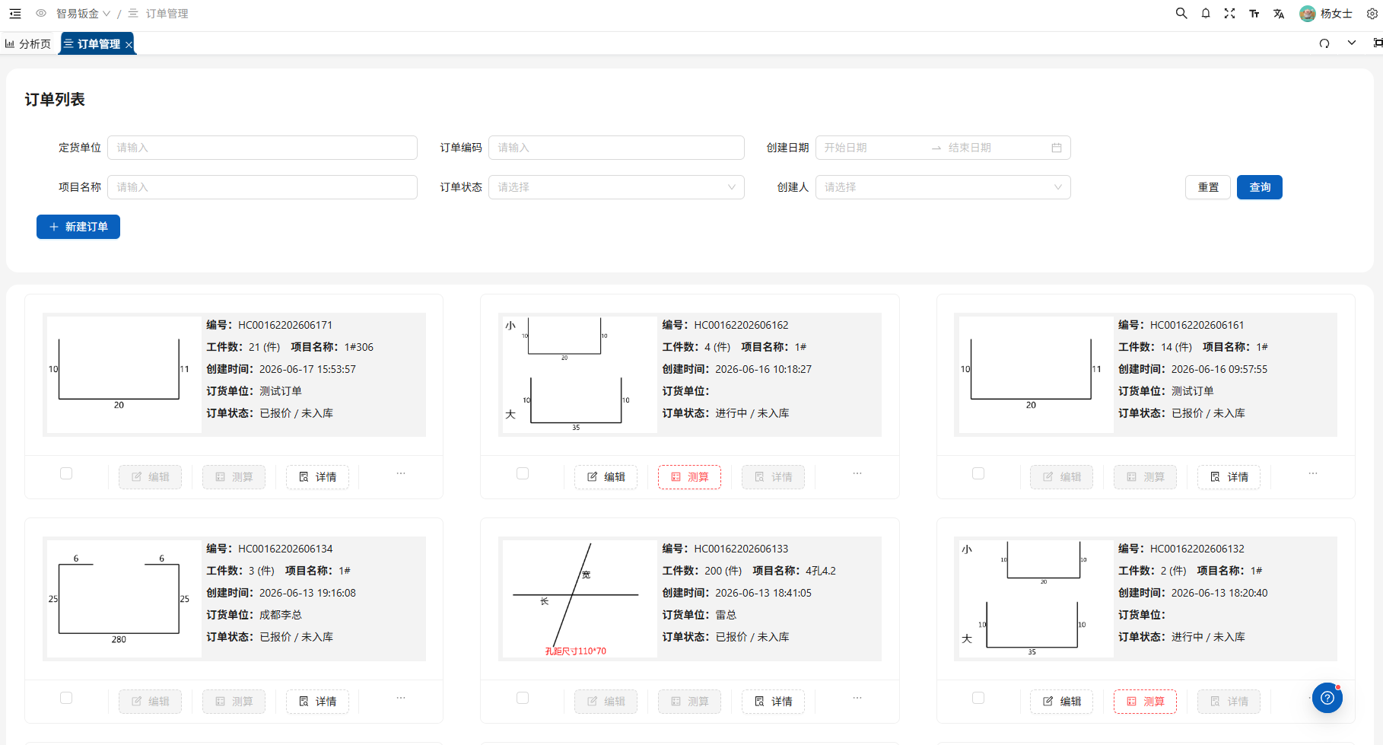
Task: Click the 新建订单 button
Action: (78, 227)
